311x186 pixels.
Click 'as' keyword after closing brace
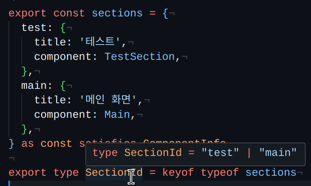click(27, 144)
